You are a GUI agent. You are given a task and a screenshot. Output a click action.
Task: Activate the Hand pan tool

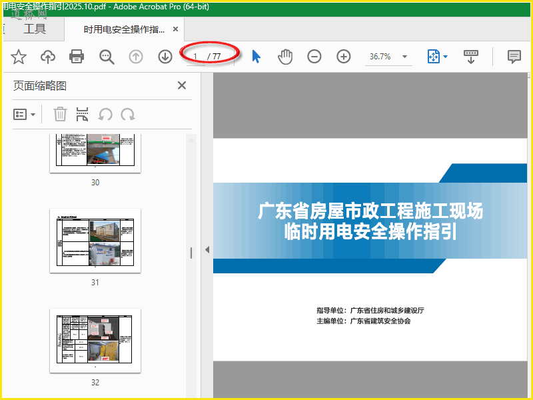click(285, 57)
